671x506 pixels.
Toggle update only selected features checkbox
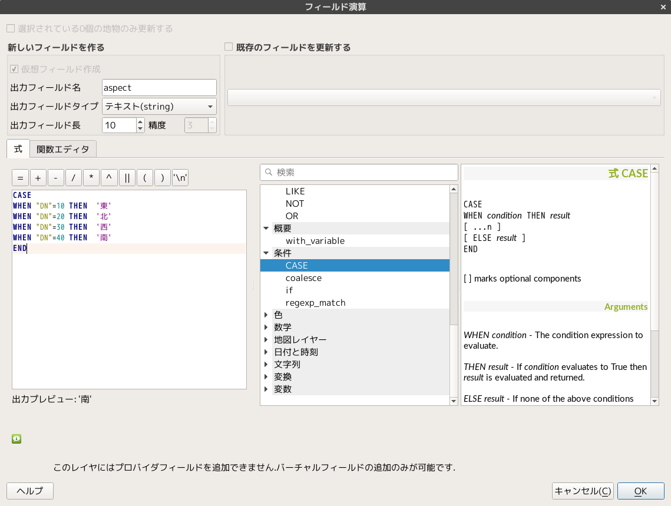pyautogui.click(x=11, y=29)
